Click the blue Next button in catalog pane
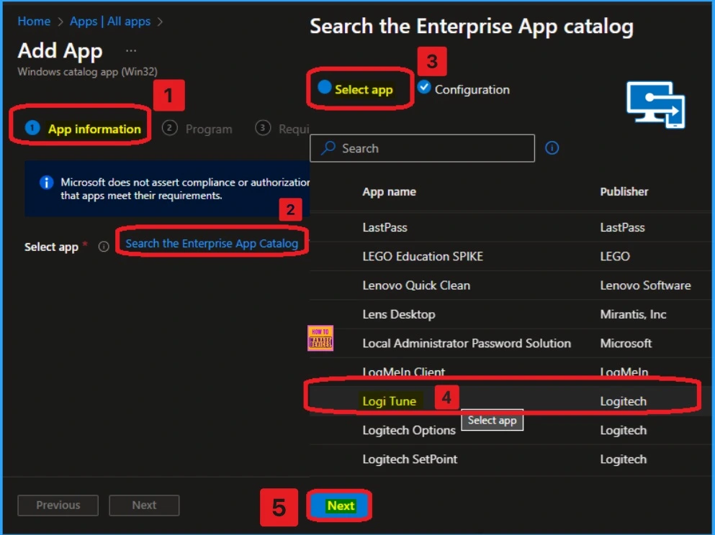This screenshot has width=715, height=535. coord(340,506)
